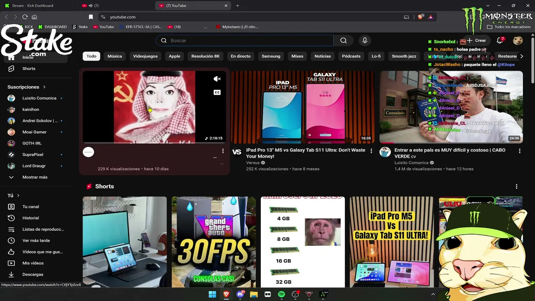Show more filter chips arrow
535x301 pixels.
tap(521, 56)
